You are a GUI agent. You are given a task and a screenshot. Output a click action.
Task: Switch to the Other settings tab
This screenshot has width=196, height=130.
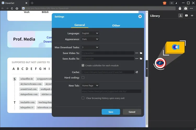(x=116, y=25)
